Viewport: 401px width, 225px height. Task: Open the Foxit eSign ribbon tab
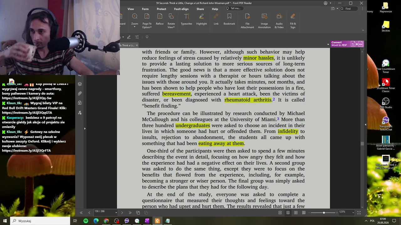[x=181, y=9]
